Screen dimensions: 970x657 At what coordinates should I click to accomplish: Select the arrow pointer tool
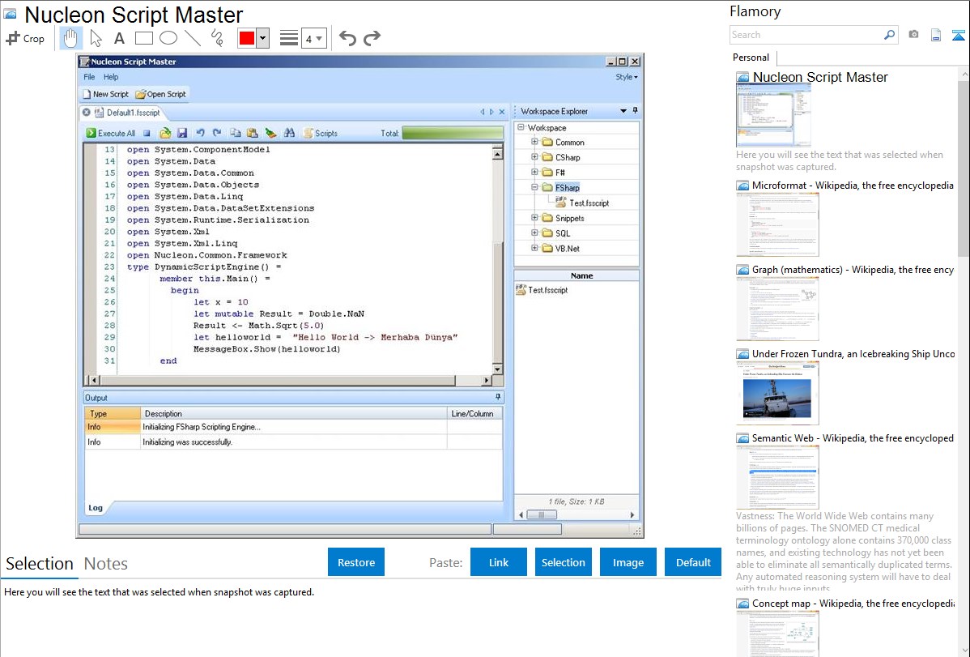click(x=96, y=38)
